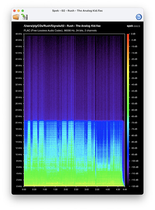Click the "10 kHz" frequency axis label
Screen dimensions: 155x210
19,155
